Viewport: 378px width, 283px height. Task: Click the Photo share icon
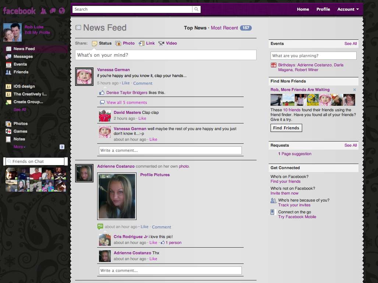[118, 43]
